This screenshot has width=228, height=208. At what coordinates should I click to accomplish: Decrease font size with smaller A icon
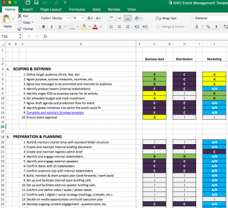[x=98, y=18]
